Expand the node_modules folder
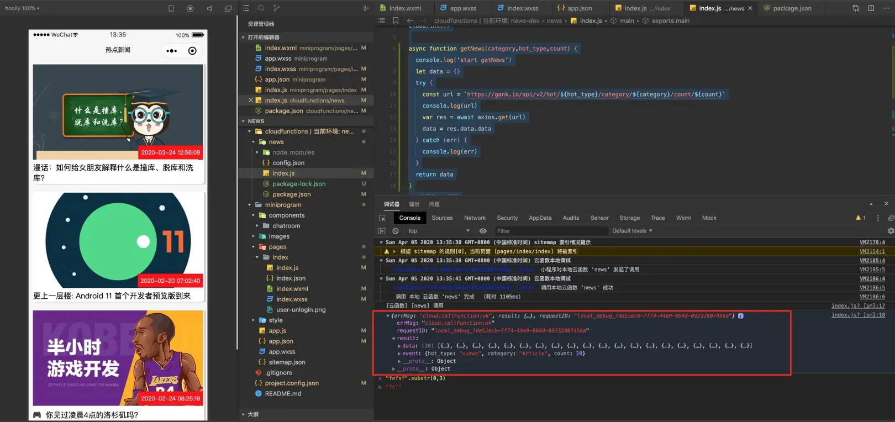The height and width of the screenshot is (422, 895). tap(257, 152)
